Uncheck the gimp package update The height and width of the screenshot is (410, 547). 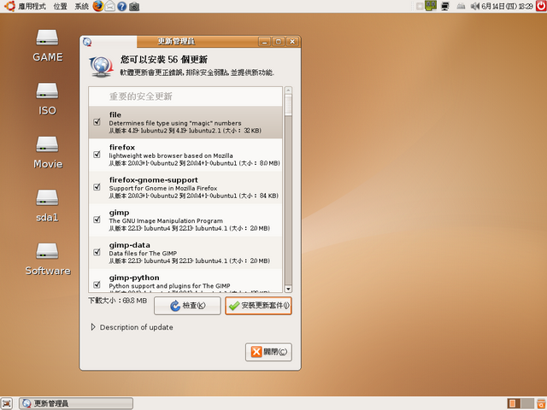click(x=97, y=220)
